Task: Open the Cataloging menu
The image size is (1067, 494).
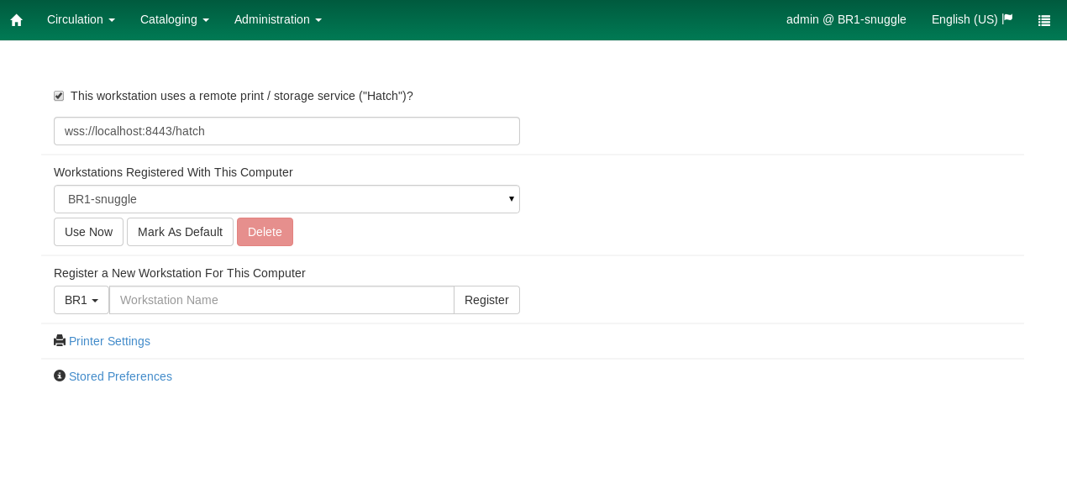Action: [174, 19]
